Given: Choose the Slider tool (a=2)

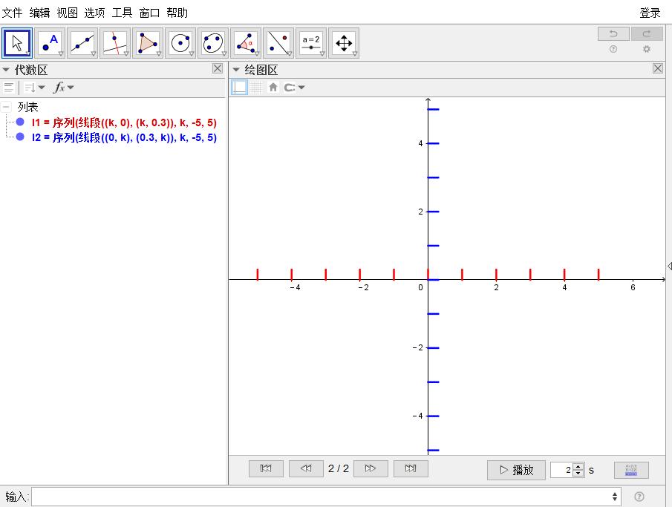Looking at the screenshot, I should [311, 43].
